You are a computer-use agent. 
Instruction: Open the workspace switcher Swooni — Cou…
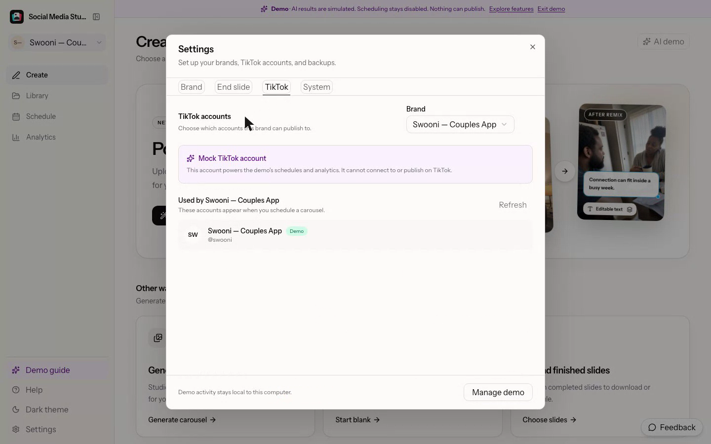[57, 42]
